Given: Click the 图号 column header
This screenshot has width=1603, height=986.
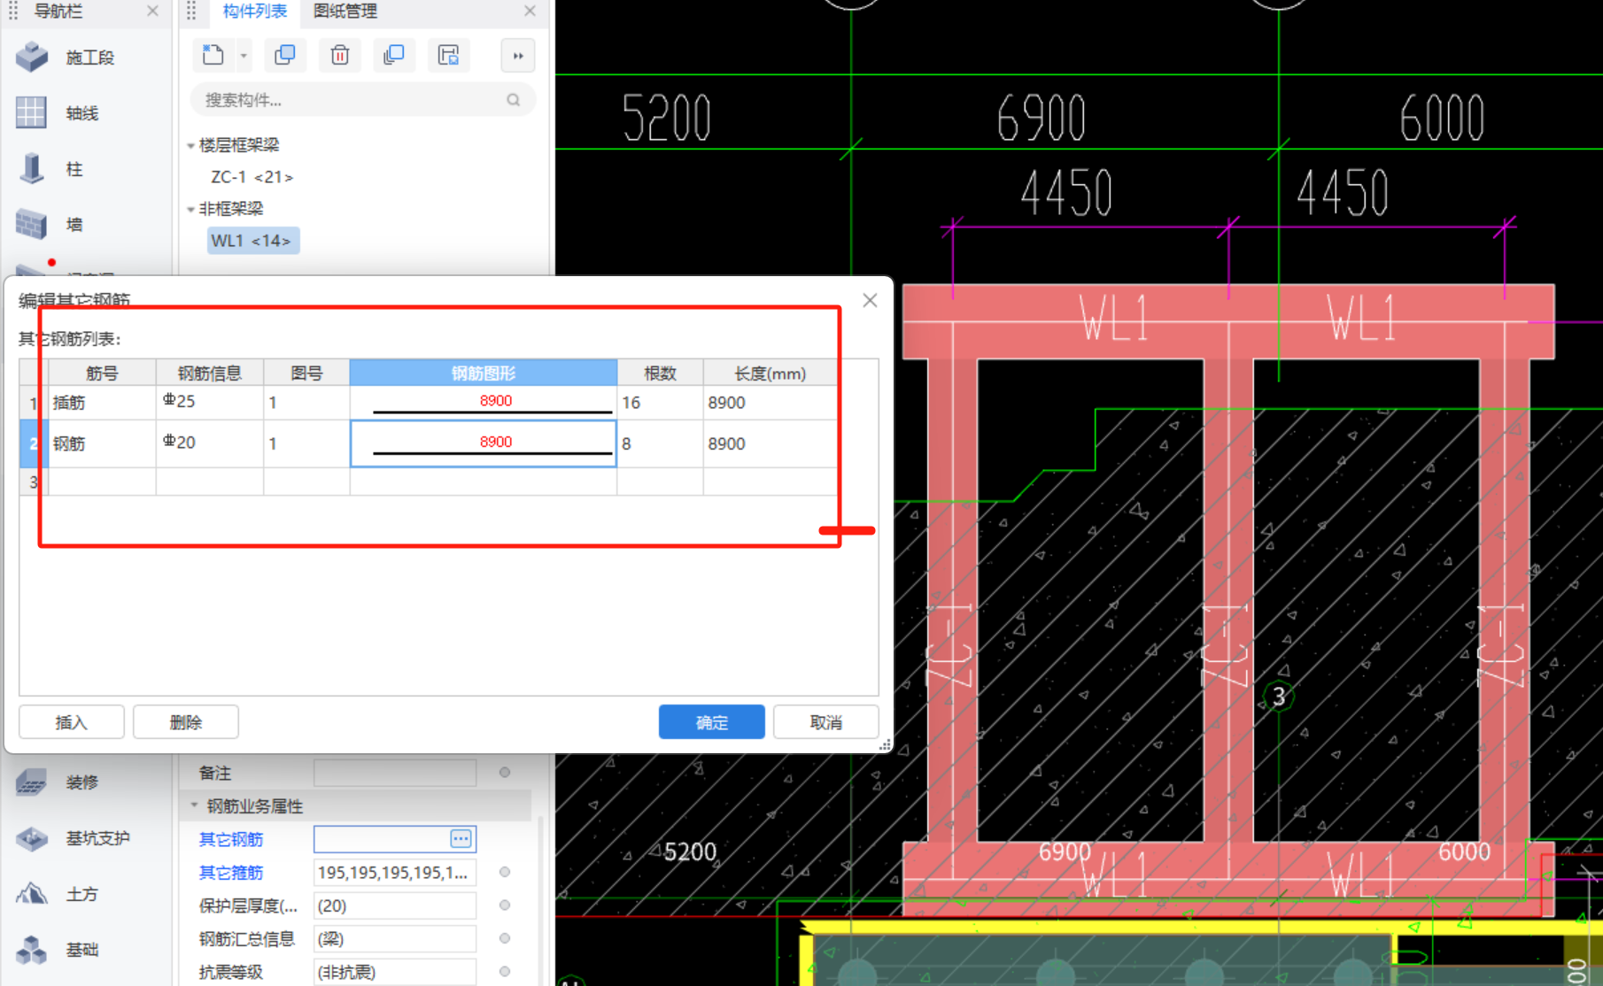Looking at the screenshot, I should [x=306, y=374].
